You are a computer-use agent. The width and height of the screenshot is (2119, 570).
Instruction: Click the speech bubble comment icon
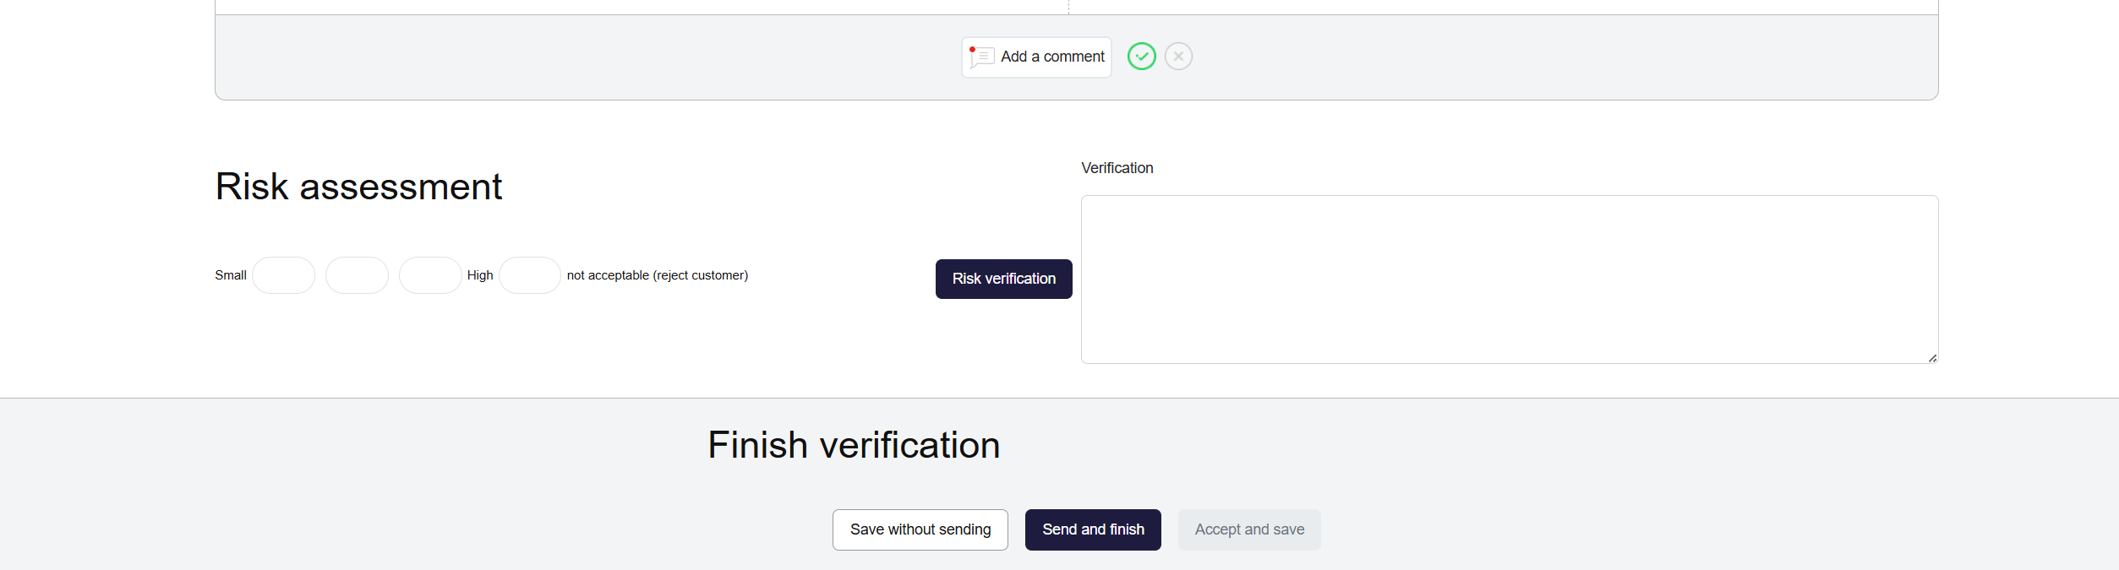click(981, 57)
